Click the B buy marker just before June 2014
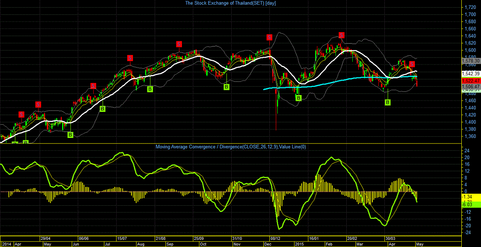Image resolution: width=481 pixels, height=247 pixels. coord(70,135)
